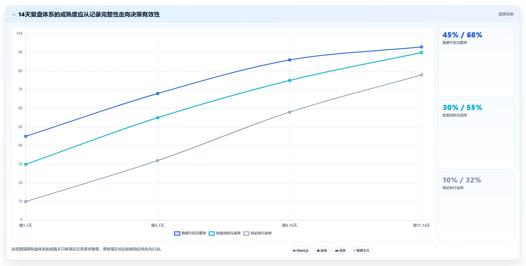
Task: Click the 10% / 32% stat value
Action: 462,180
